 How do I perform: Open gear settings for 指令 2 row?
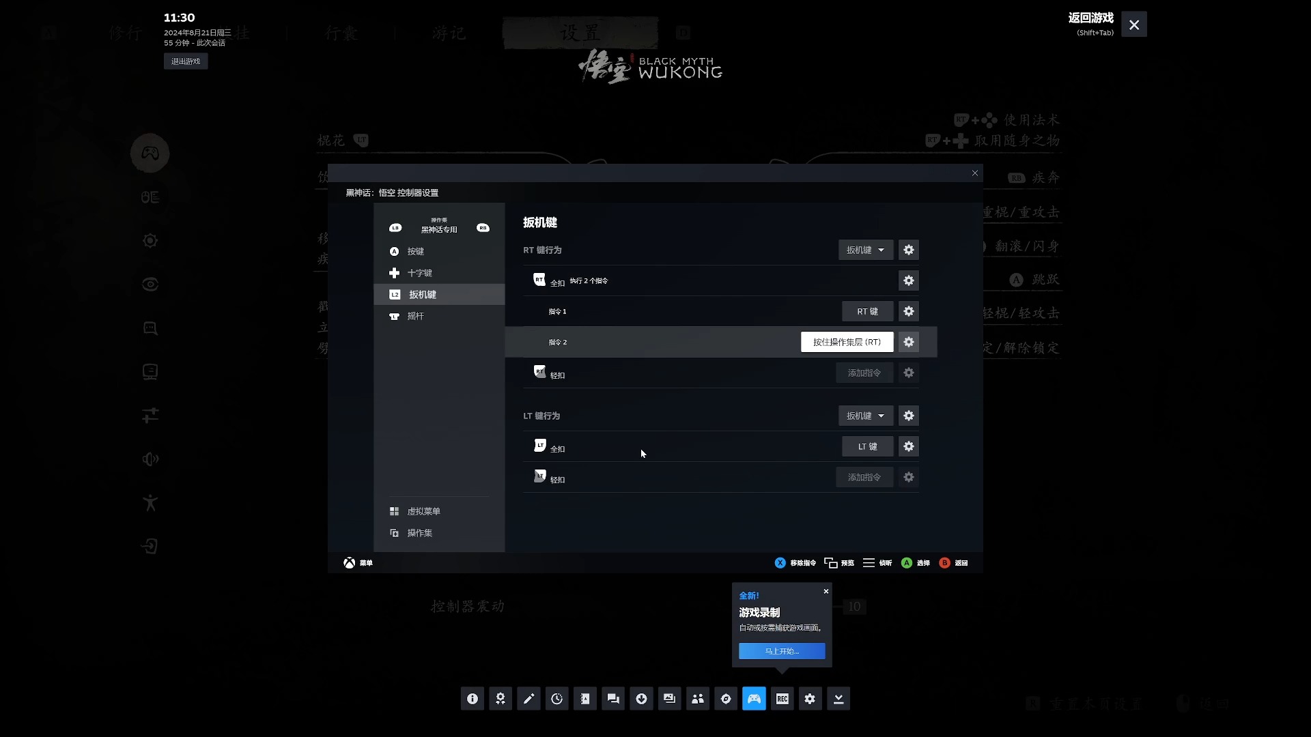click(x=908, y=342)
